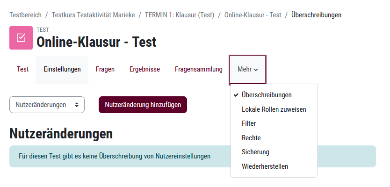Select checked Überschreibungen menu item
Image resolution: width=390 pixels, height=187 pixels.
click(267, 95)
